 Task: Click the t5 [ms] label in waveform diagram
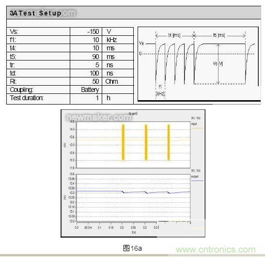(219, 35)
